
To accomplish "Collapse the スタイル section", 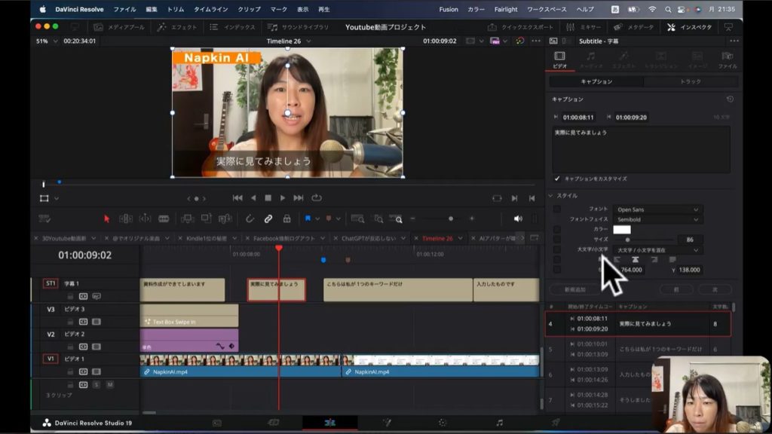I will (x=551, y=196).
